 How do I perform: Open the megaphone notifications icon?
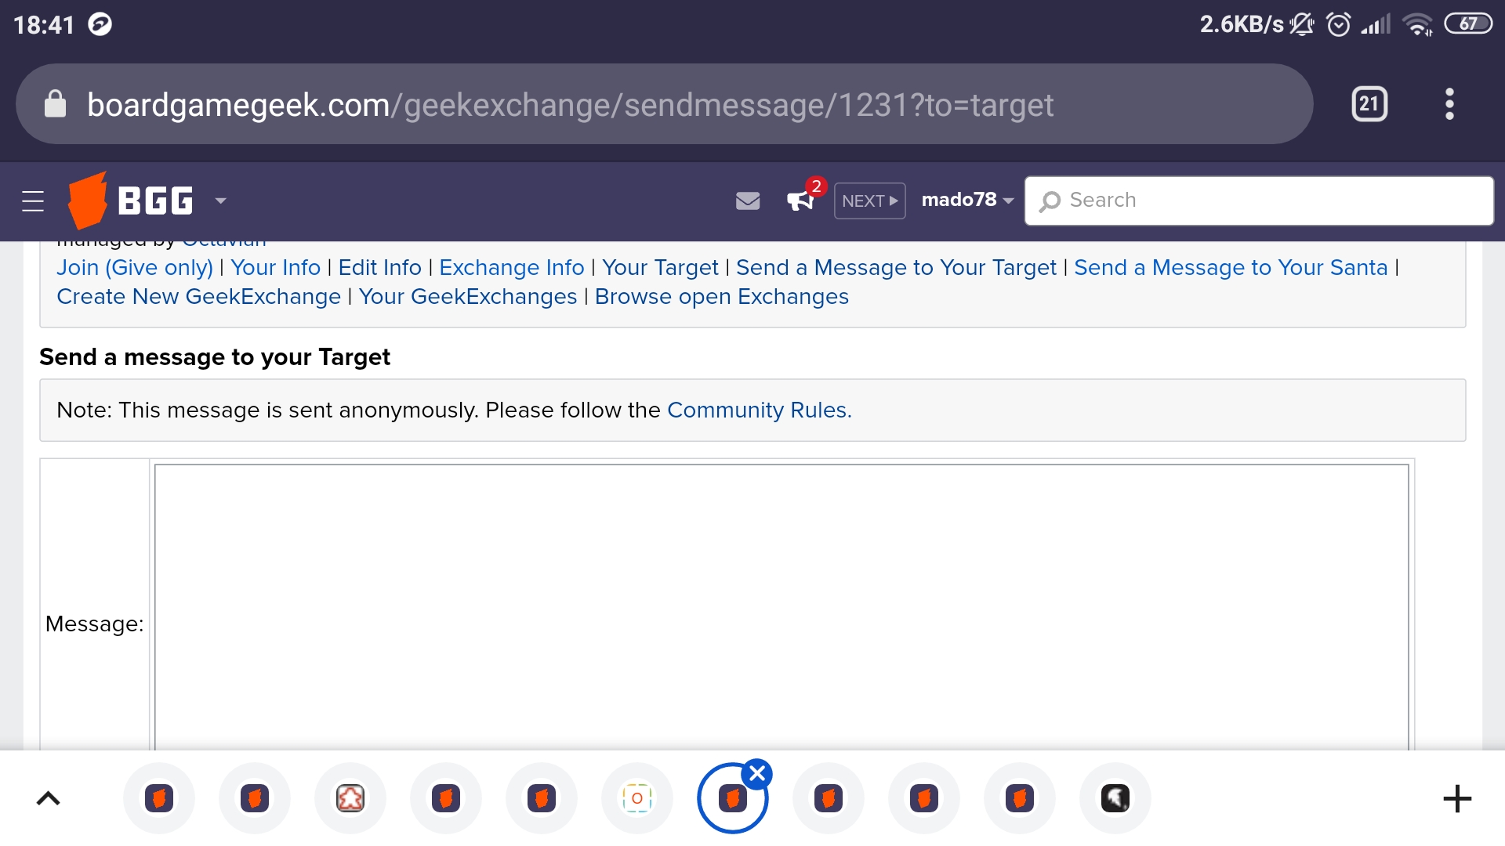[x=800, y=201]
